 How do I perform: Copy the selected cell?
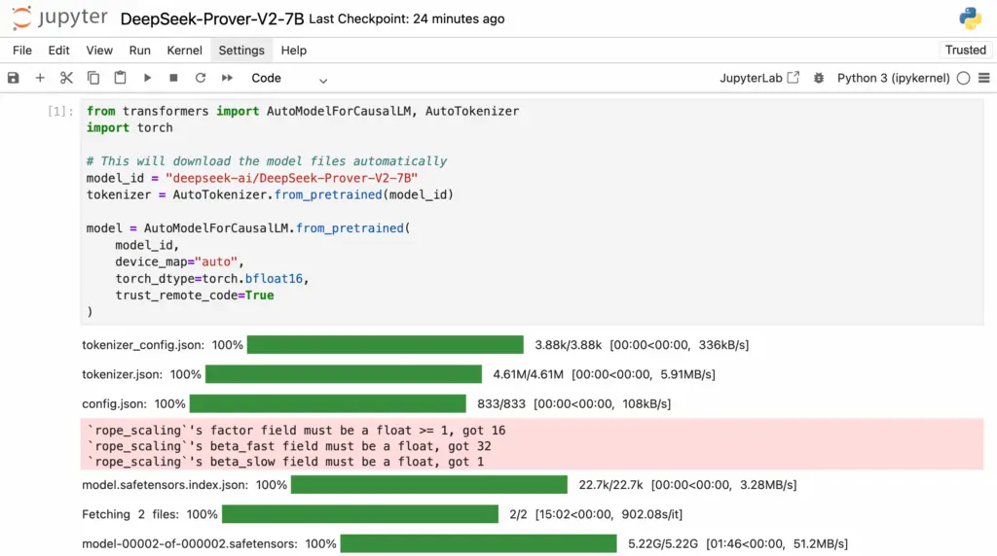(x=93, y=78)
